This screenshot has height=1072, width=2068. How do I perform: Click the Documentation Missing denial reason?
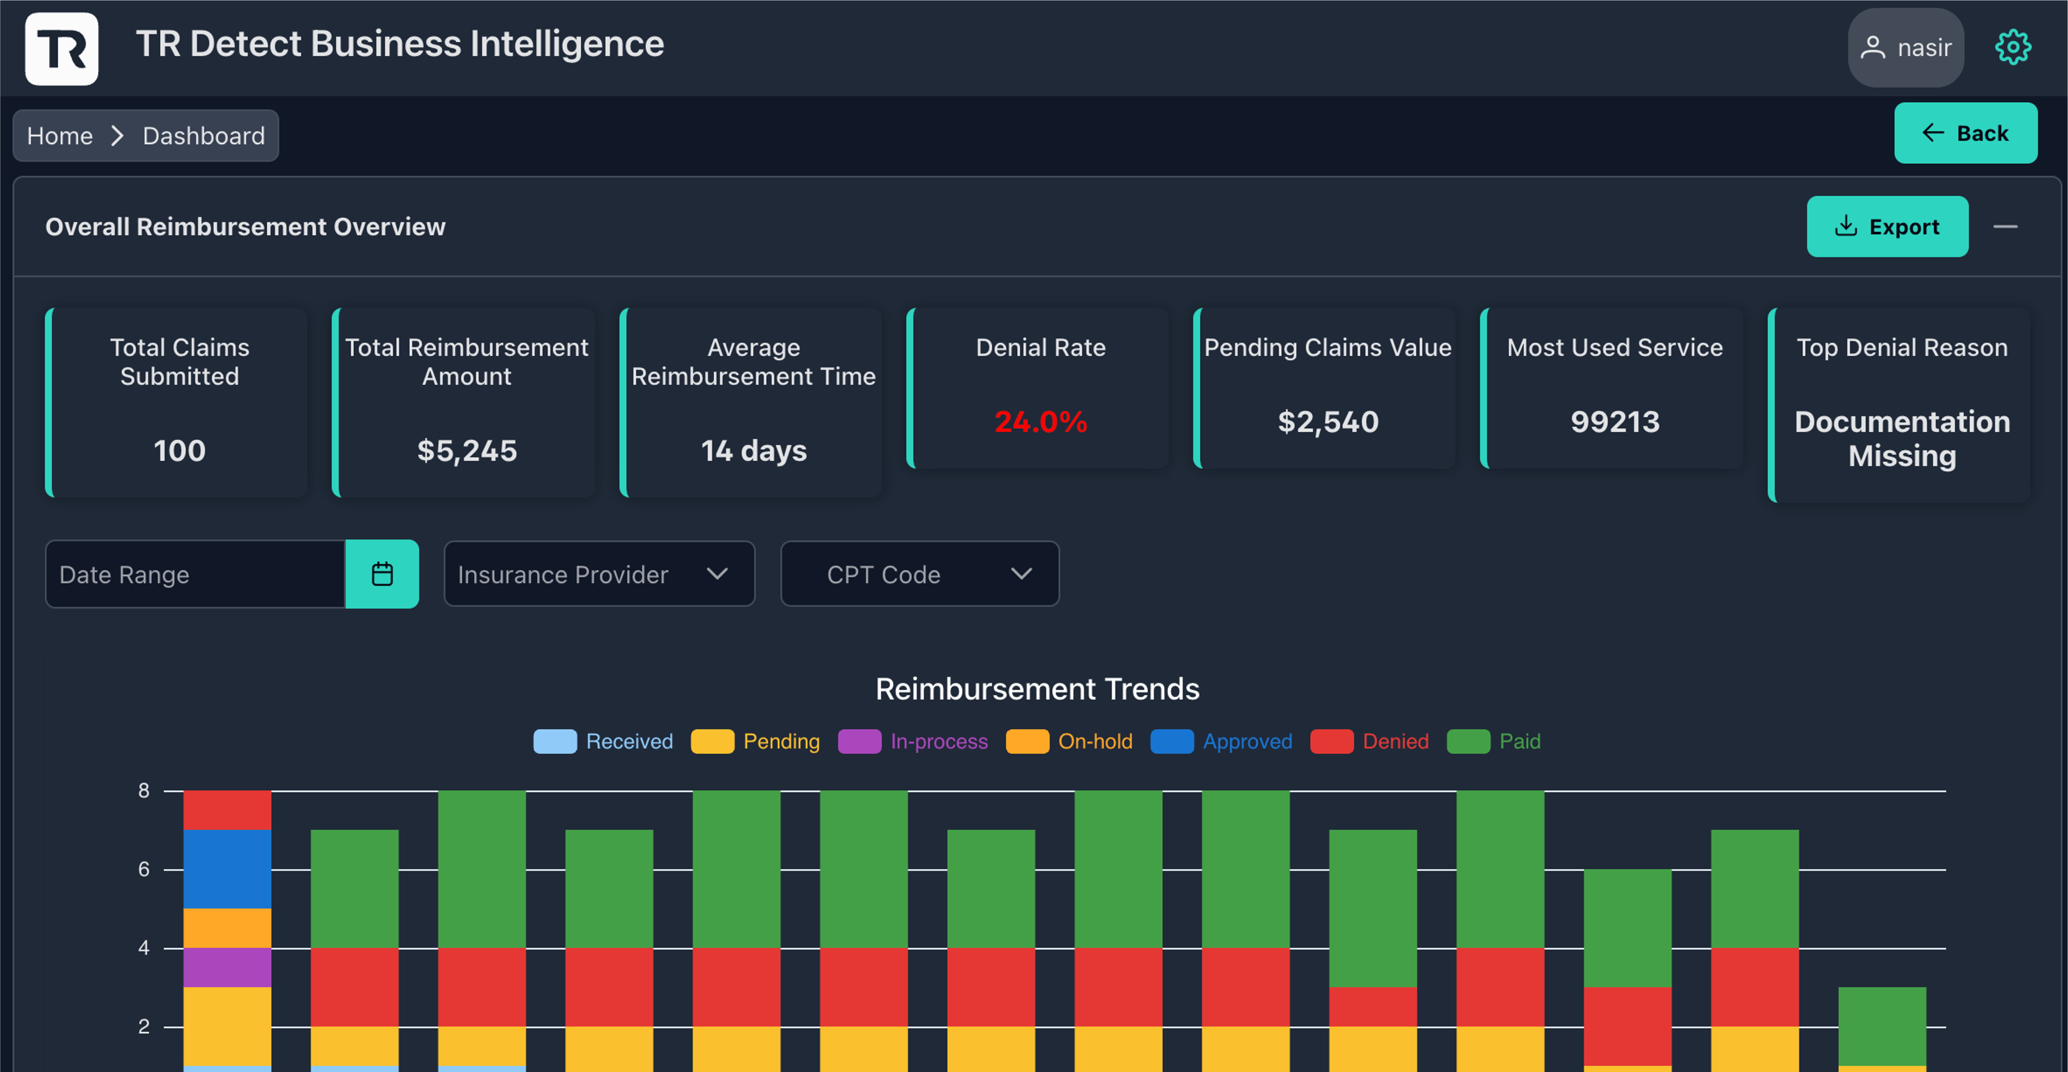[x=1902, y=439]
